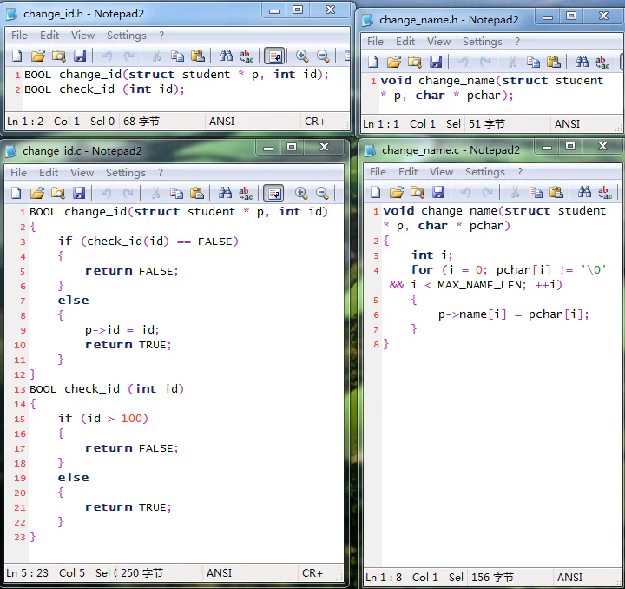Toggle Word Wrap button in change_id.c toolbar
Image resolution: width=625 pixels, height=589 pixels.
pyautogui.click(x=273, y=193)
